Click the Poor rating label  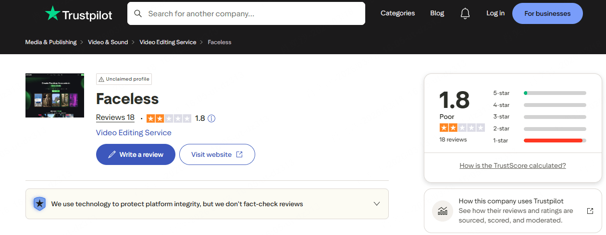447,117
